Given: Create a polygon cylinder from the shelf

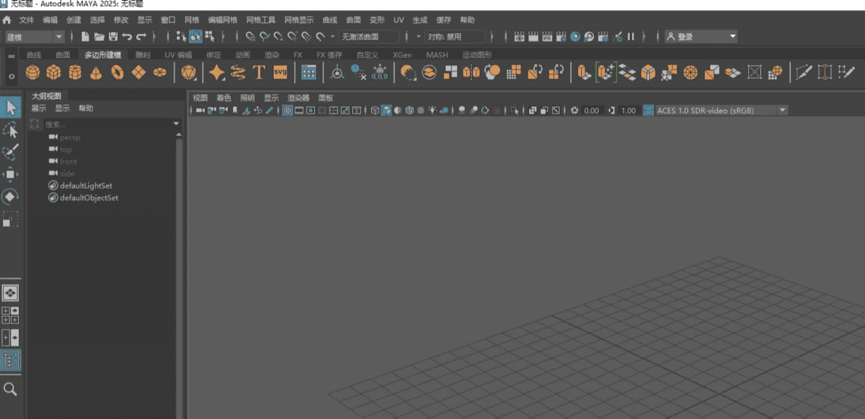Looking at the screenshot, I should tap(74, 72).
